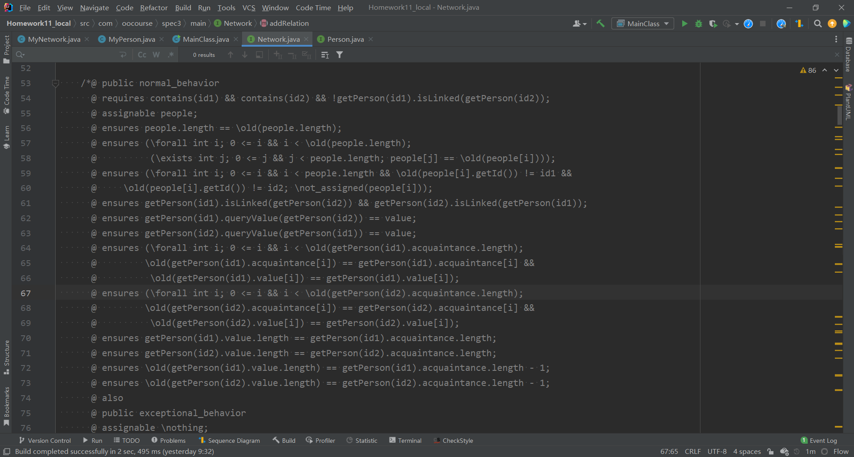Add selection for next occurrence icon
The image size is (854, 457).
tap(278, 55)
